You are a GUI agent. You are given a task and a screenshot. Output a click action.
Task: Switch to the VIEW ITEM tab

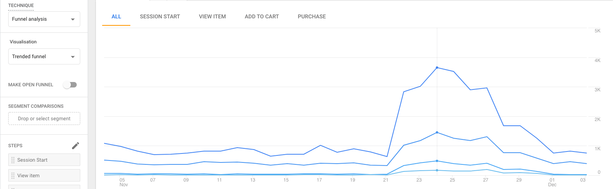click(212, 17)
